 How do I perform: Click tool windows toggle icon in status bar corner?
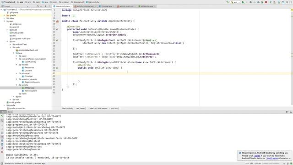pos(2,164)
